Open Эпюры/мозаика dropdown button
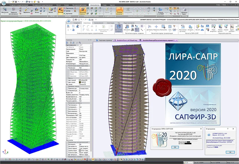239x164 pixels. [119, 11]
